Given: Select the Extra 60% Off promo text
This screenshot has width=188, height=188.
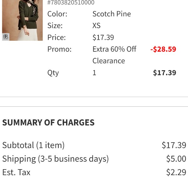Looking at the screenshot, I should pos(114,49).
